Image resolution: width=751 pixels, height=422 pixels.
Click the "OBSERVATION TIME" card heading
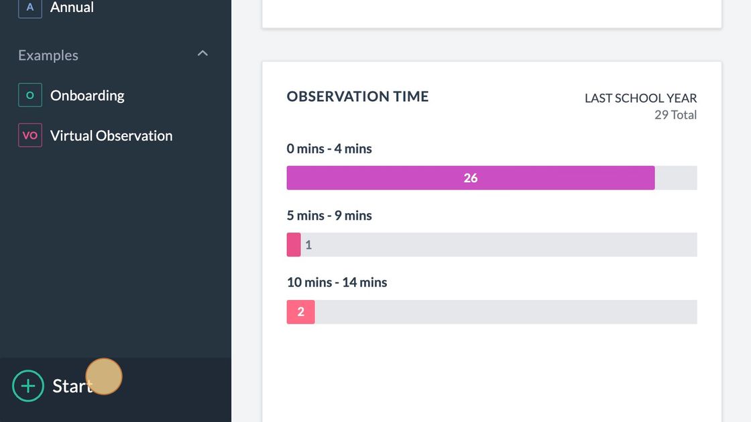[x=357, y=96]
